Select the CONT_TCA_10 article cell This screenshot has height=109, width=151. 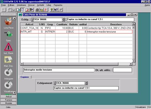point(29,28)
